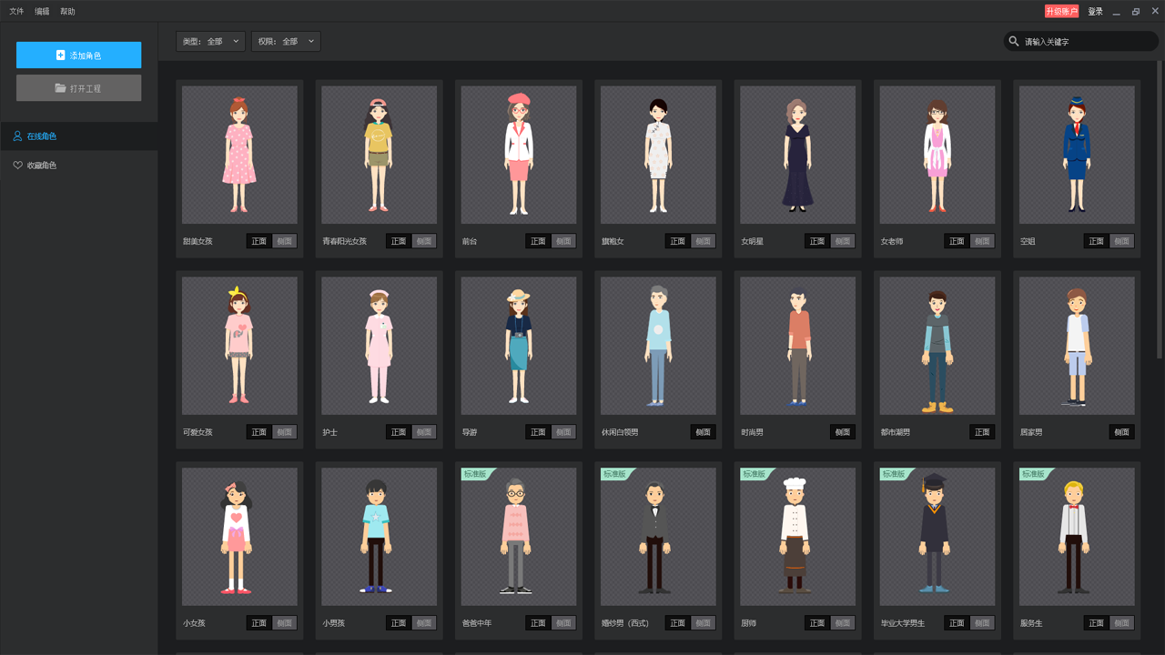
Task: Toggle 空姐 to 正面 view
Action: tap(1096, 241)
